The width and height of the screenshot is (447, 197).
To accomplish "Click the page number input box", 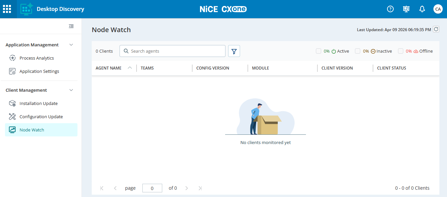I will click(152, 188).
